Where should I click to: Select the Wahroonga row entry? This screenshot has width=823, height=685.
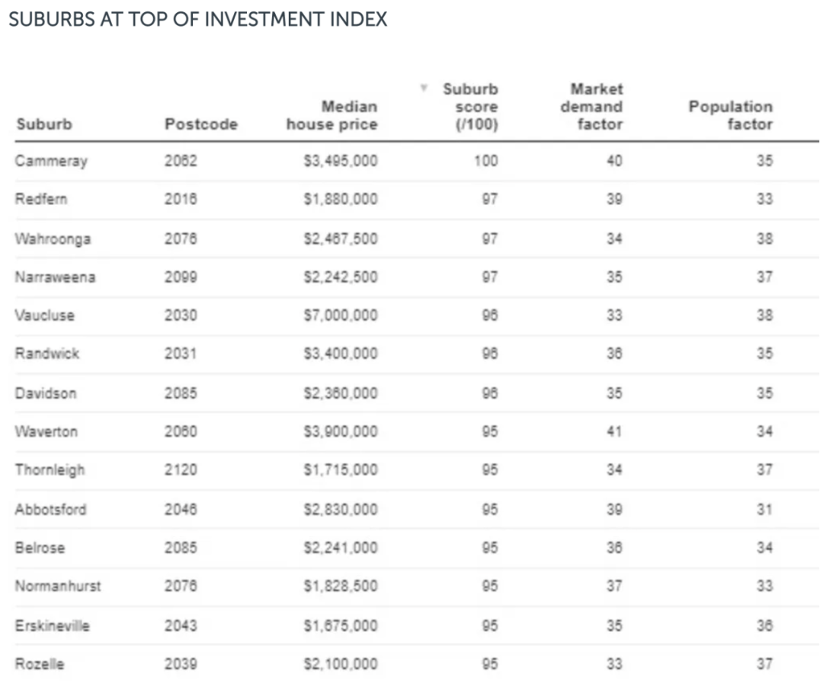coord(53,238)
